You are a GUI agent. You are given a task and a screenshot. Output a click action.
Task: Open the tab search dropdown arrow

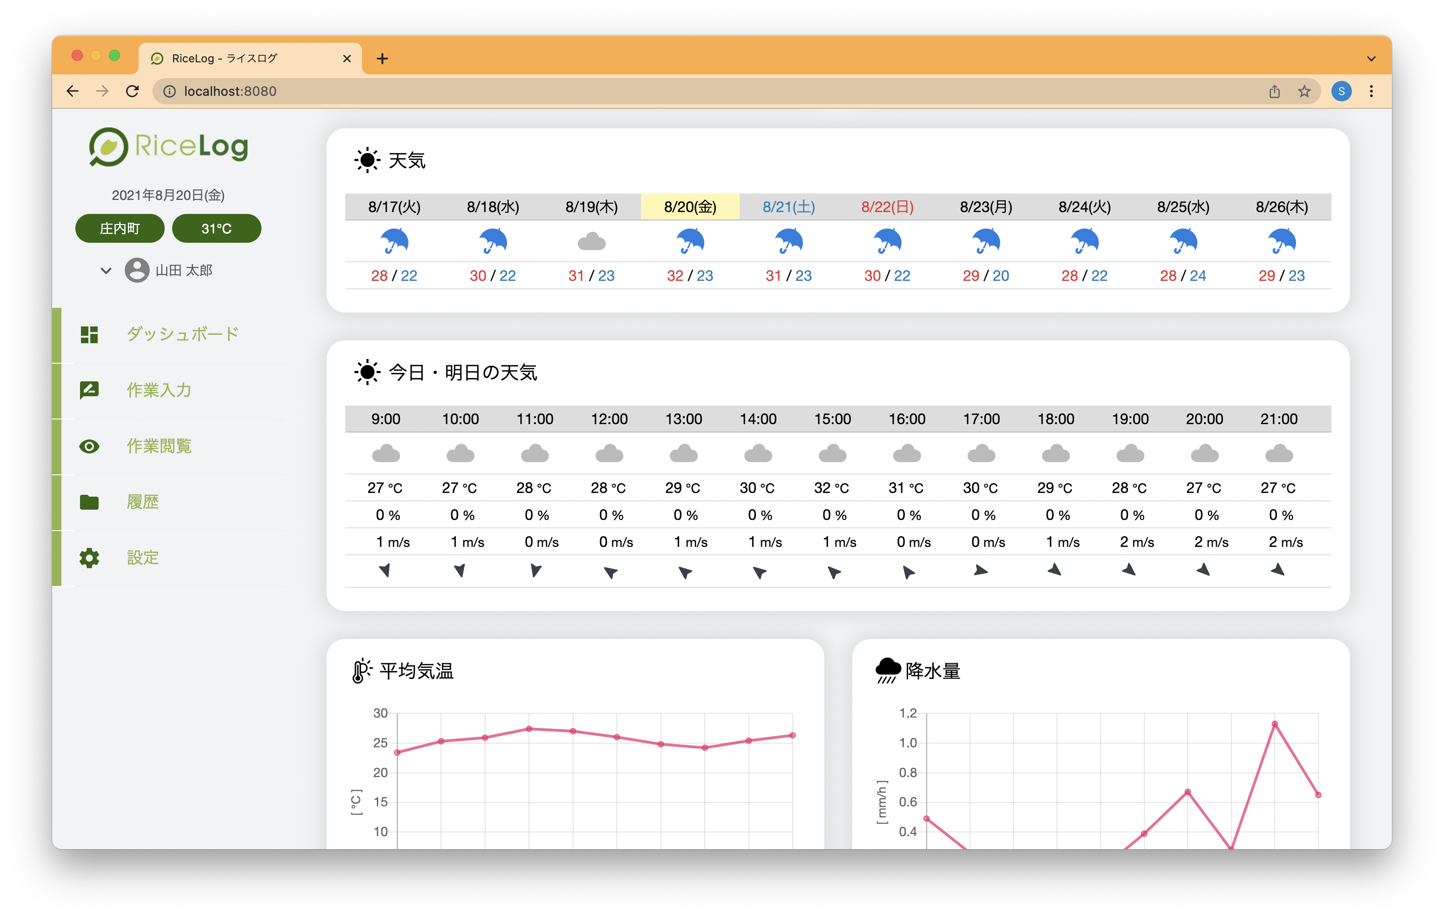[1371, 58]
